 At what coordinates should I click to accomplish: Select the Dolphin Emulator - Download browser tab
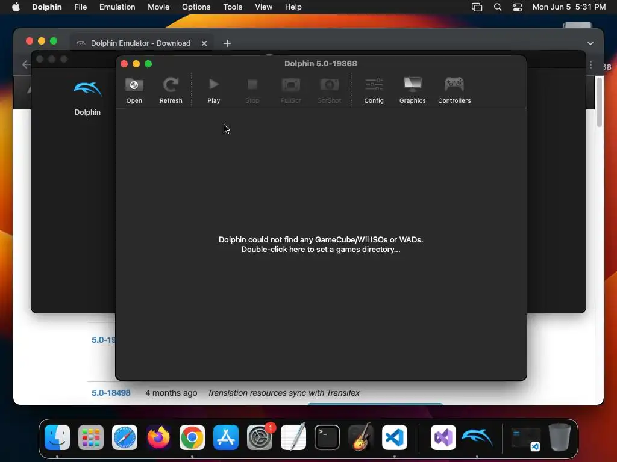(140, 43)
